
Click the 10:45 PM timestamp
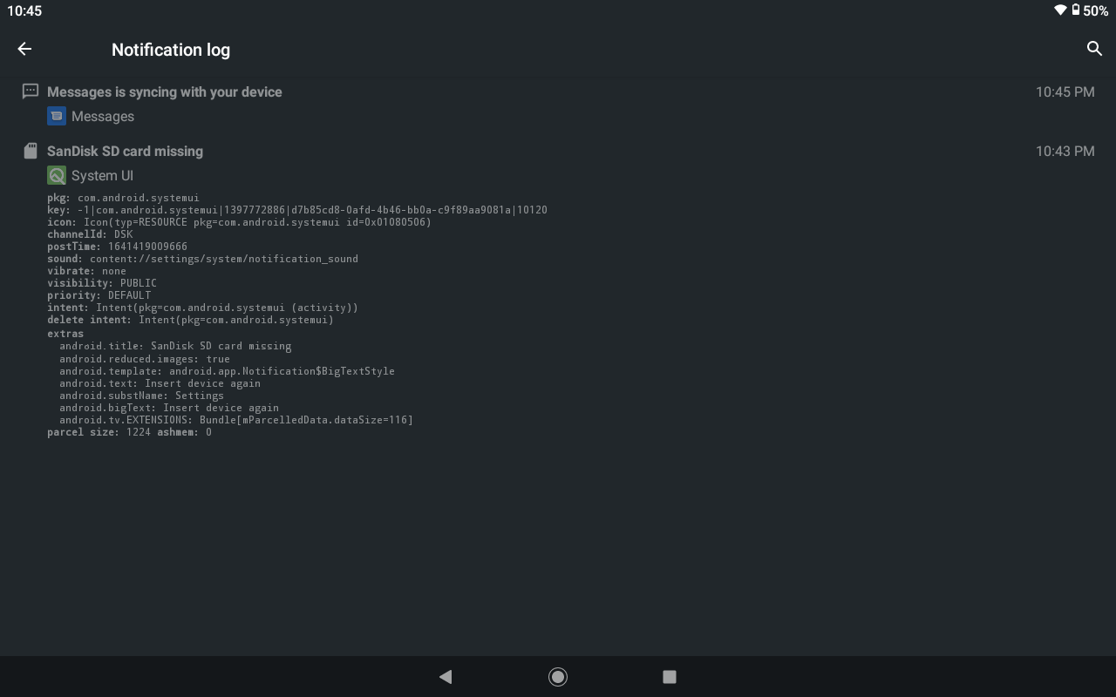[x=1065, y=91]
